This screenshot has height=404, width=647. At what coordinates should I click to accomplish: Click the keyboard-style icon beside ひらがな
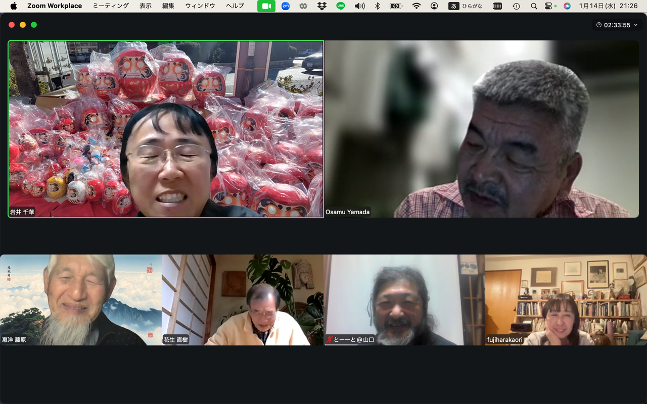[x=497, y=6]
